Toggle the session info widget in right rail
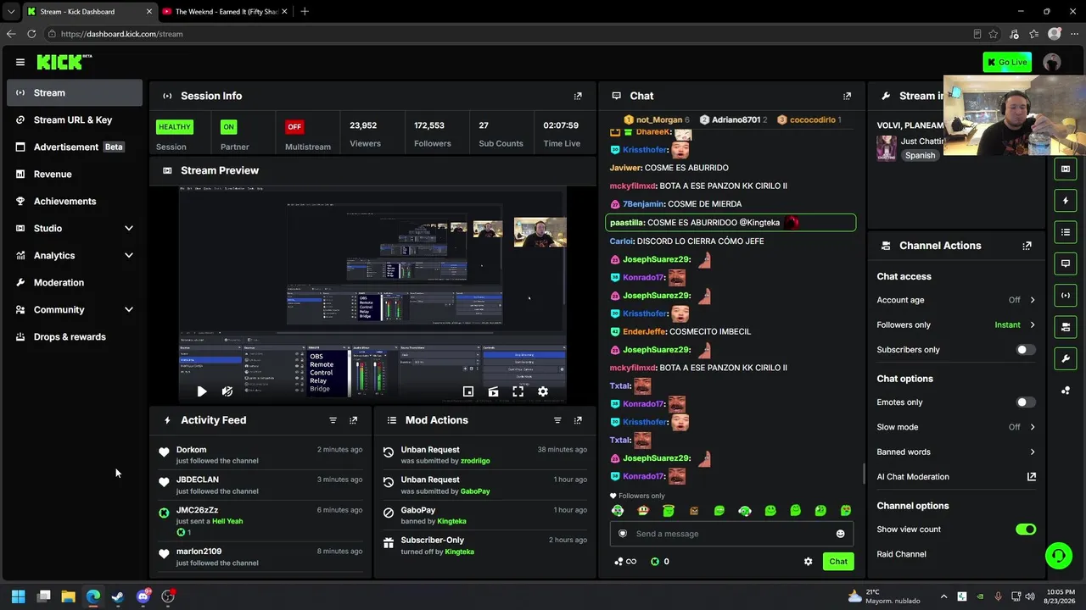The height and width of the screenshot is (610, 1086). (x=1066, y=295)
